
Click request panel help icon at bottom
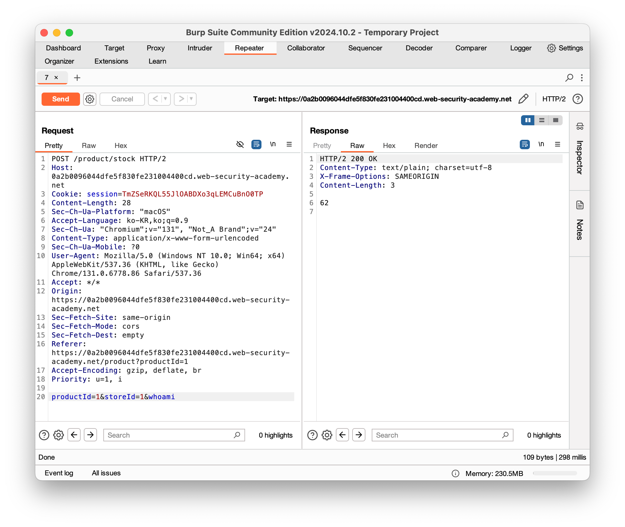pos(44,435)
